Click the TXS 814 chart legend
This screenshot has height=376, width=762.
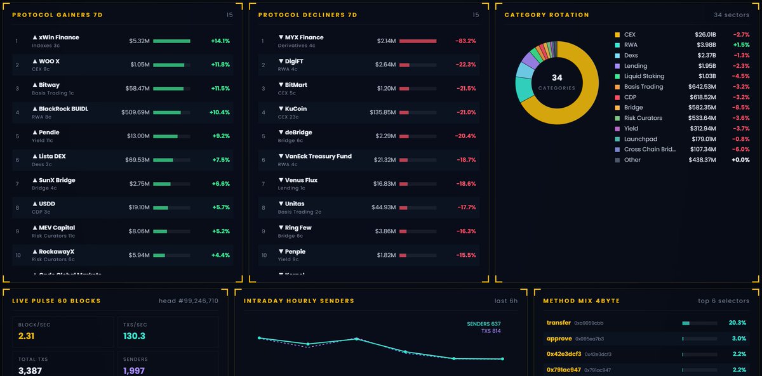pos(491,331)
